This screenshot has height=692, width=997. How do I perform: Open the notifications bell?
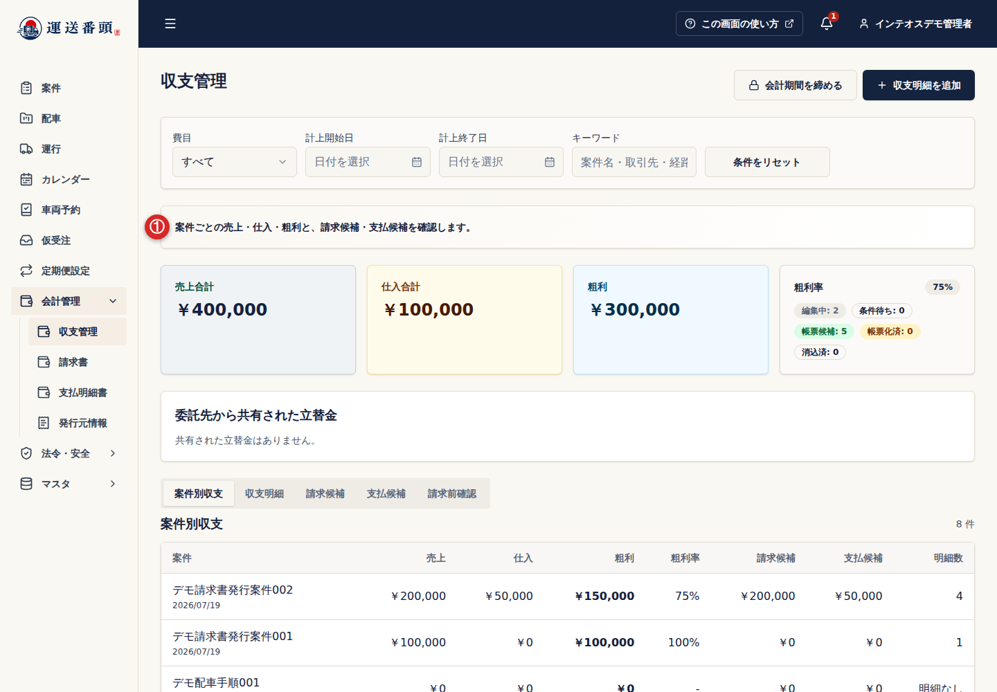[827, 24]
